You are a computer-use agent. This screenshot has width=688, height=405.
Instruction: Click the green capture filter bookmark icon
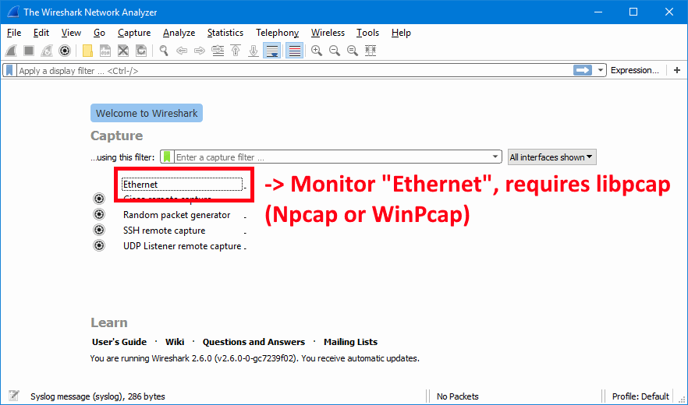[x=167, y=157]
